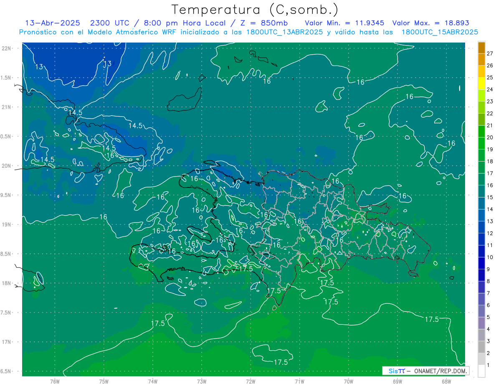Click the light gray swatch between 1 and 2
Screen dimensions: 501x387
tap(481, 359)
